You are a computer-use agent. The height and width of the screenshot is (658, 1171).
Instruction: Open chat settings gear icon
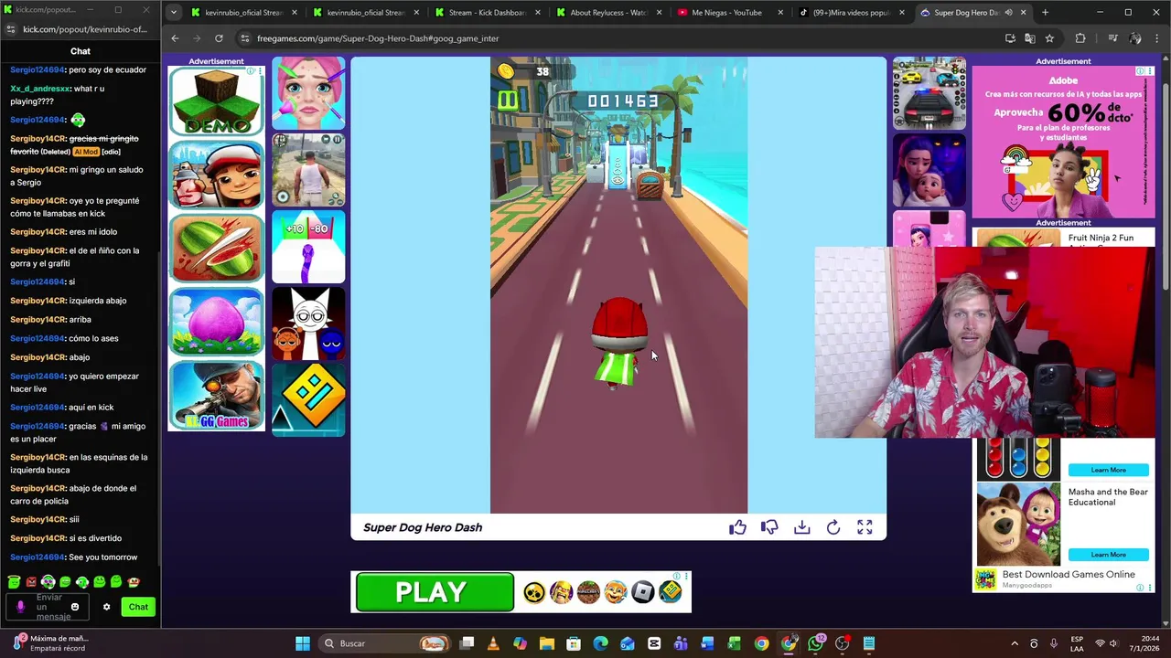pos(106,607)
